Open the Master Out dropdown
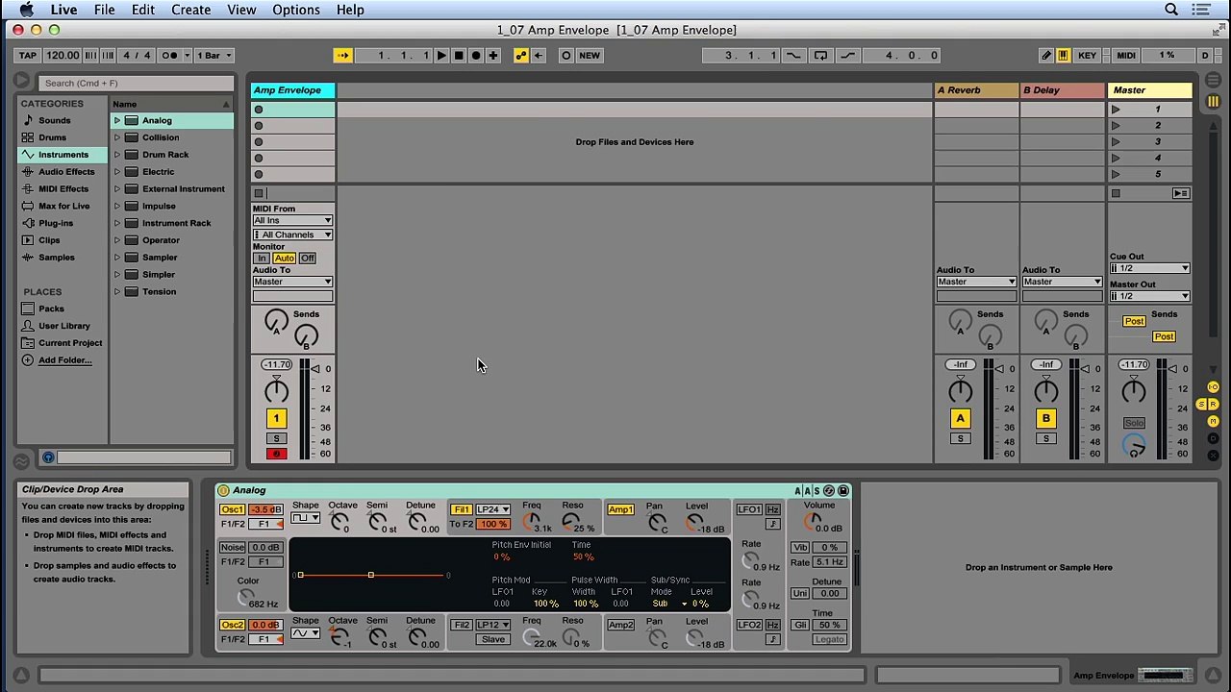Image resolution: width=1231 pixels, height=692 pixels. coord(1149,297)
